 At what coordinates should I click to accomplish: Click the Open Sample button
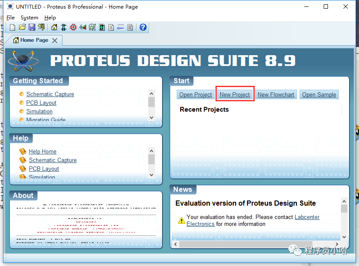[x=319, y=95]
